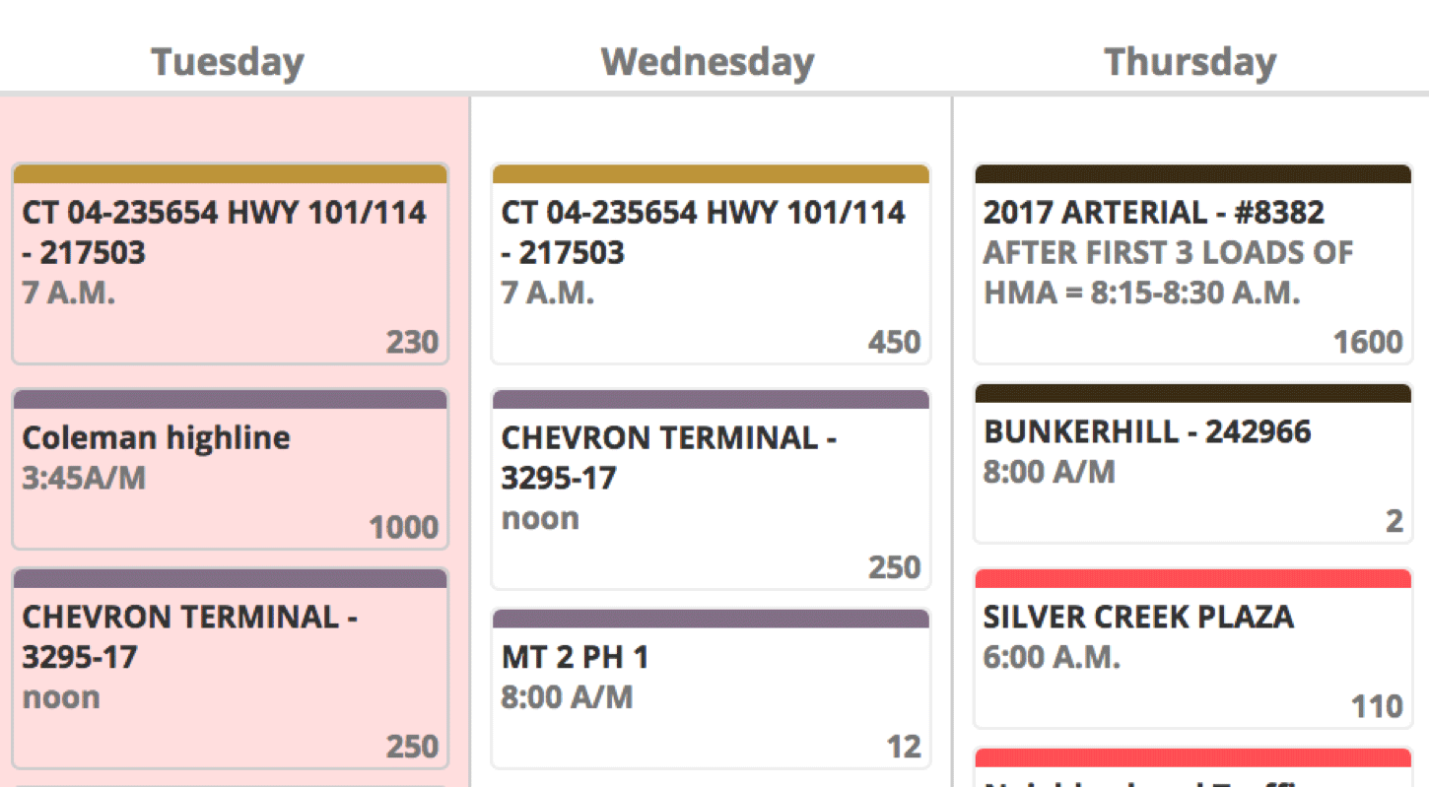The height and width of the screenshot is (787, 1429).
Task: Open the MT 2 PH 1 card
Action: coord(711,689)
